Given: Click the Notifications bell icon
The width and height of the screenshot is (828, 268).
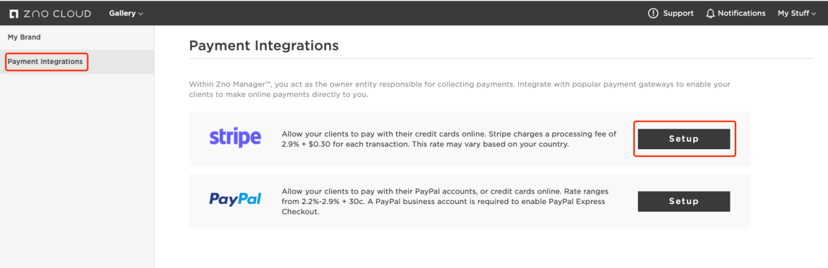Looking at the screenshot, I should click(x=710, y=14).
